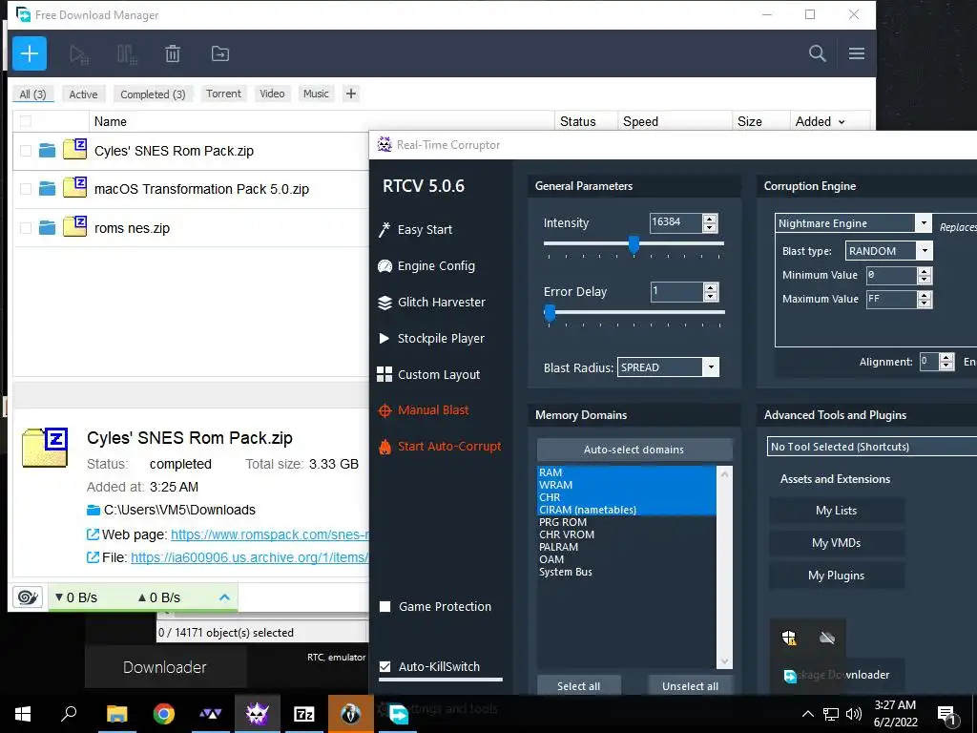Click the Error Delay slider handle

click(550, 313)
